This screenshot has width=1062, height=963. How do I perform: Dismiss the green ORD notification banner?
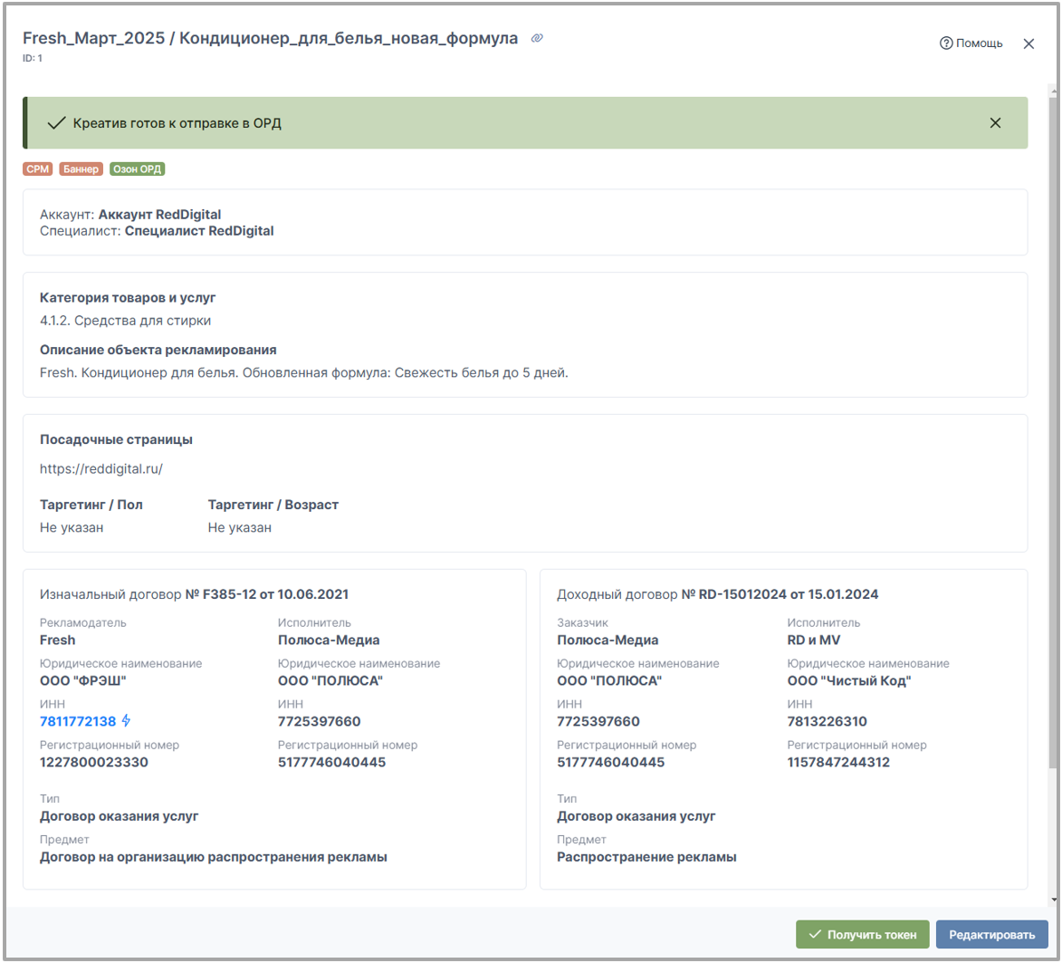995,122
